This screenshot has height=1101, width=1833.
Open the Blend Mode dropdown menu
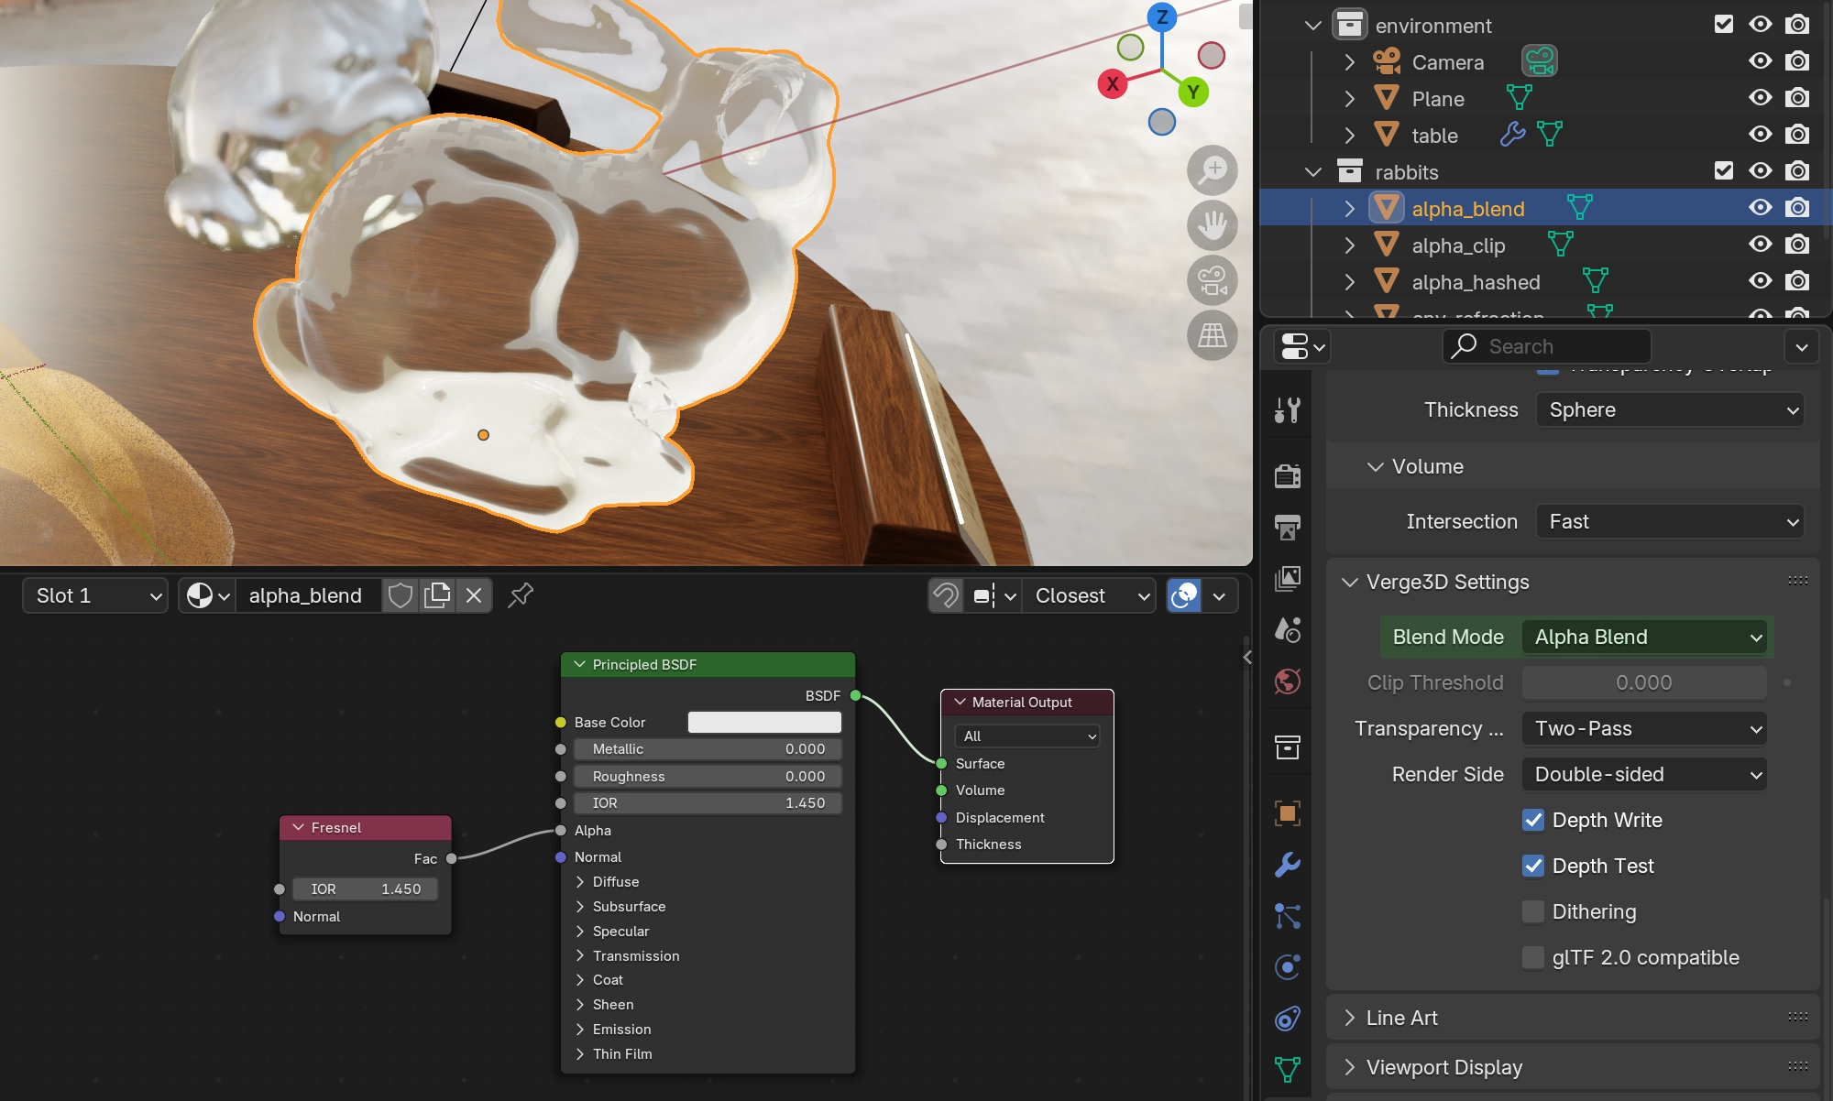click(x=1641, y=637)
